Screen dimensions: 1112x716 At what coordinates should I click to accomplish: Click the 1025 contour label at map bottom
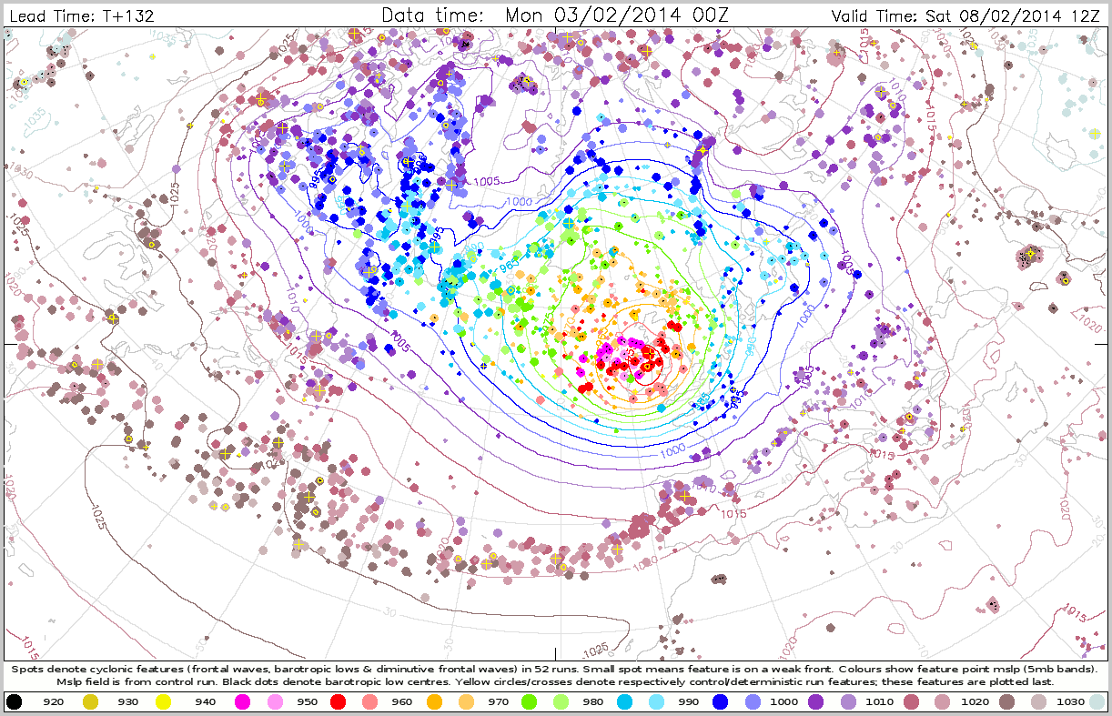pos(595,650)
